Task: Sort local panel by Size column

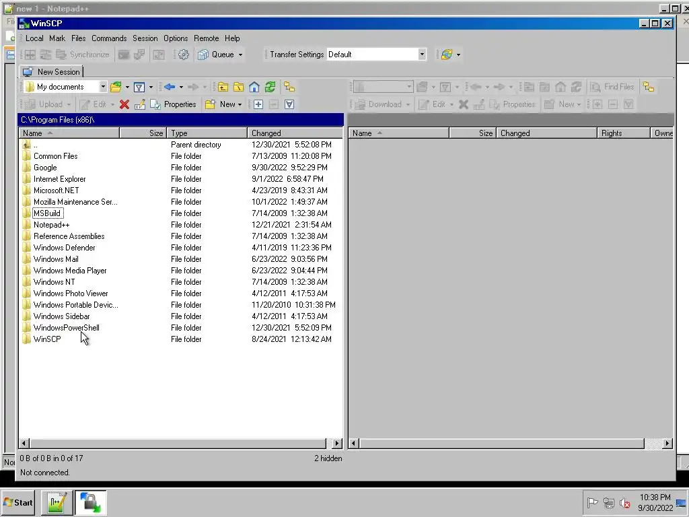Action: click(x=143, y=133)
